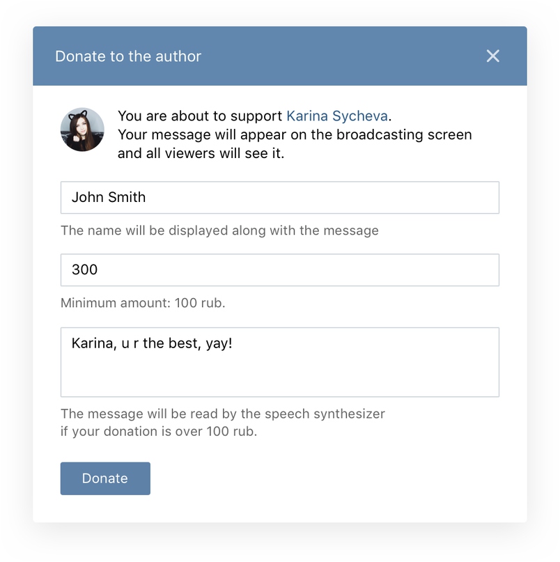Close the Donate to the author dialog
The width and height of the screenshot is (560, 562).
pyautogui.click(x=492, y=56)
